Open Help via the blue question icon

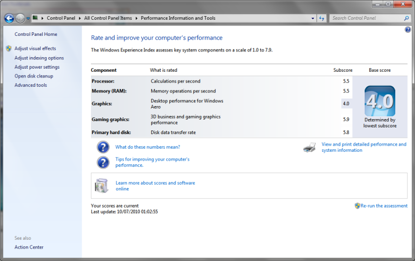[x=408, y=30]
